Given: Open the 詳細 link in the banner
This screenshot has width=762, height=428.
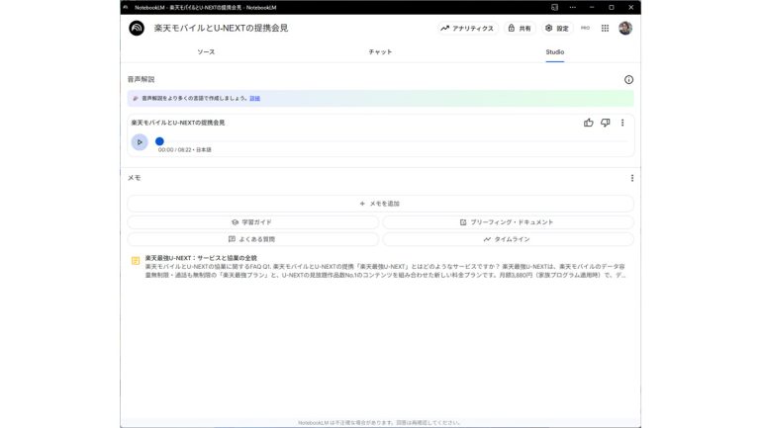Looking at the screenshot, I should (x=254, y=99).
